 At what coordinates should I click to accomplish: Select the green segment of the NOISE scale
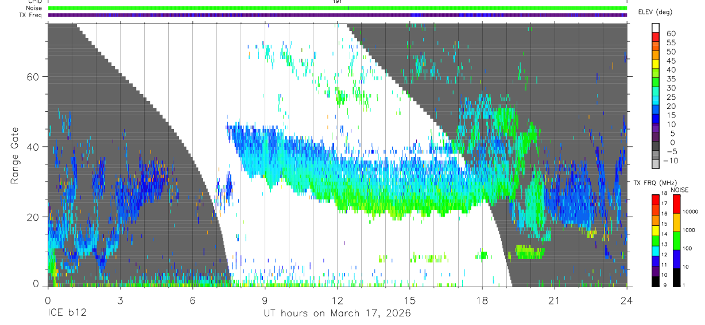pyautogui.click(x=676, y=240)
